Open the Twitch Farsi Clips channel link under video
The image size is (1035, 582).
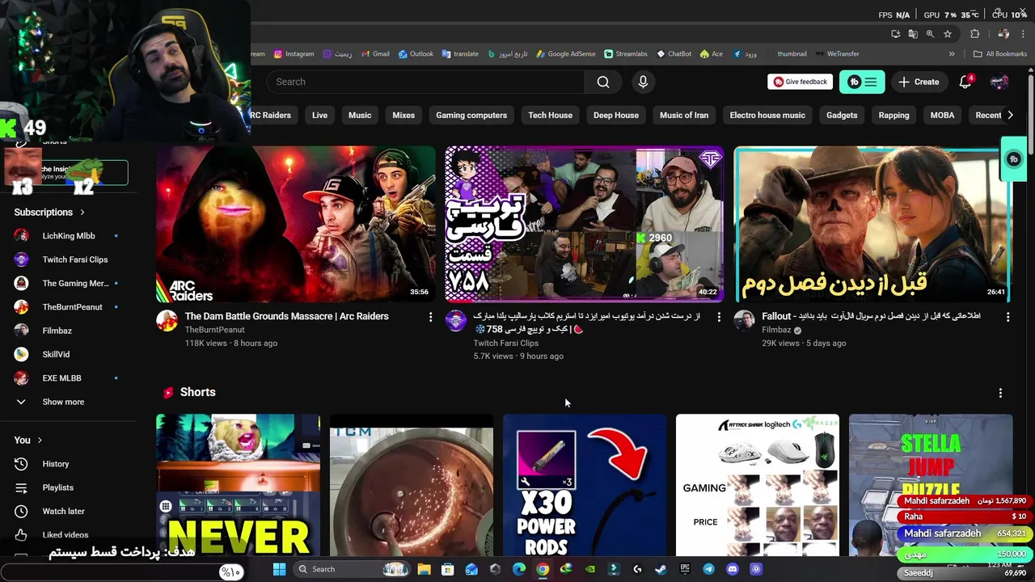(x=506, y=343)
